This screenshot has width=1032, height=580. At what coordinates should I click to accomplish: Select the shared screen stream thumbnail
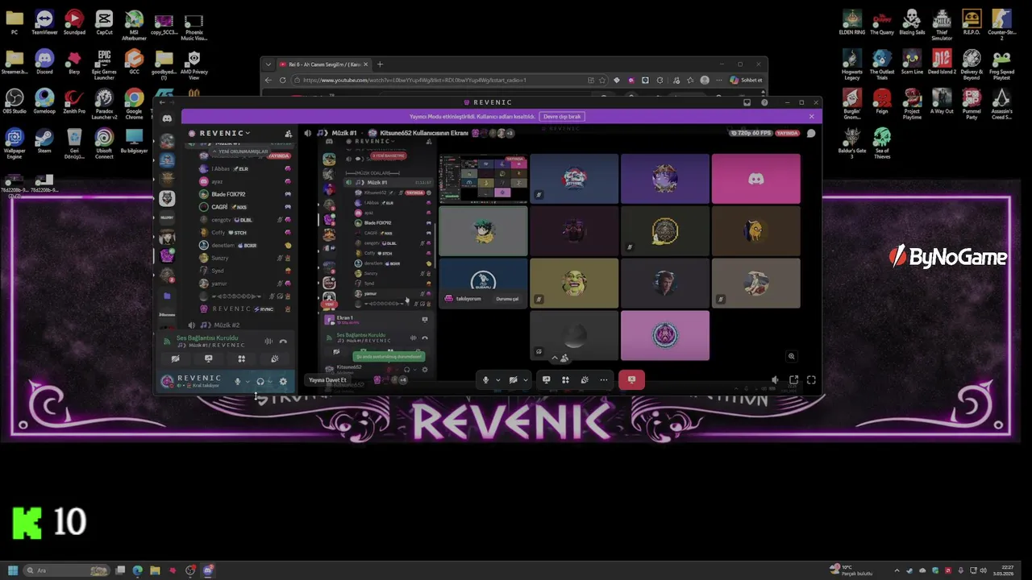482,179
